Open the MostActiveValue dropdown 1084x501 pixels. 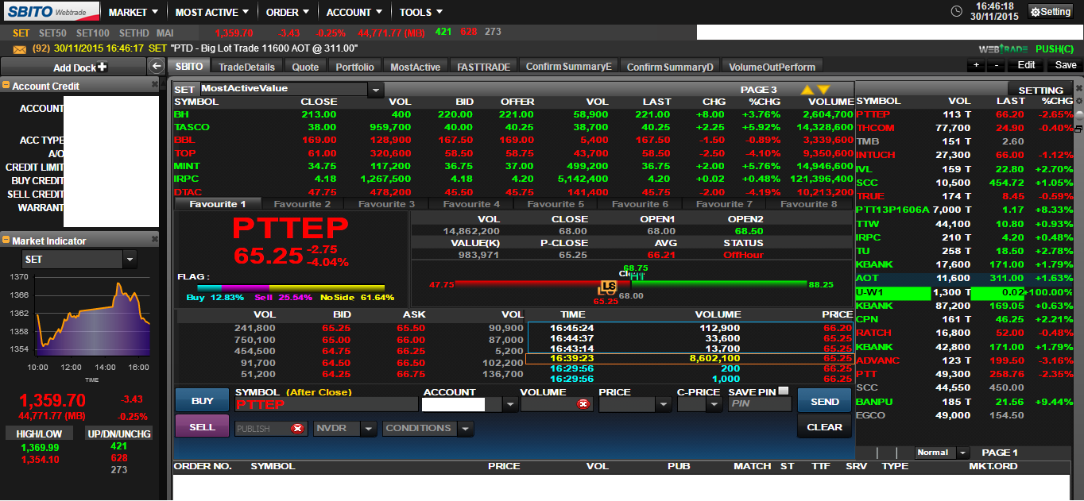click(377, 89)
